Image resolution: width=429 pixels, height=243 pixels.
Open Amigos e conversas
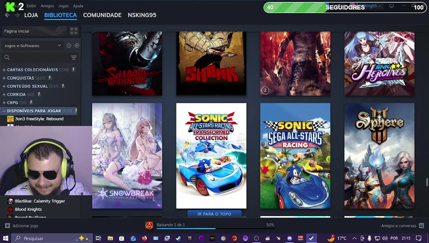click(399, 226)
